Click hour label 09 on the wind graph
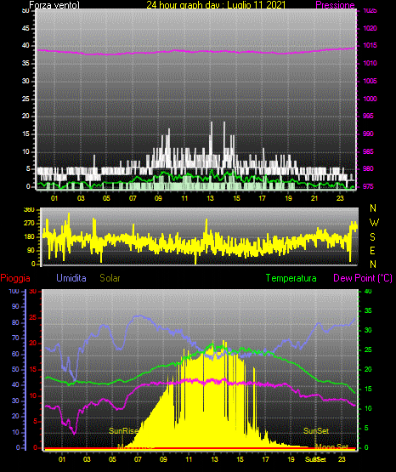This screenshot has height=472, width=396. pyautogui.click(x=158, y=198)
